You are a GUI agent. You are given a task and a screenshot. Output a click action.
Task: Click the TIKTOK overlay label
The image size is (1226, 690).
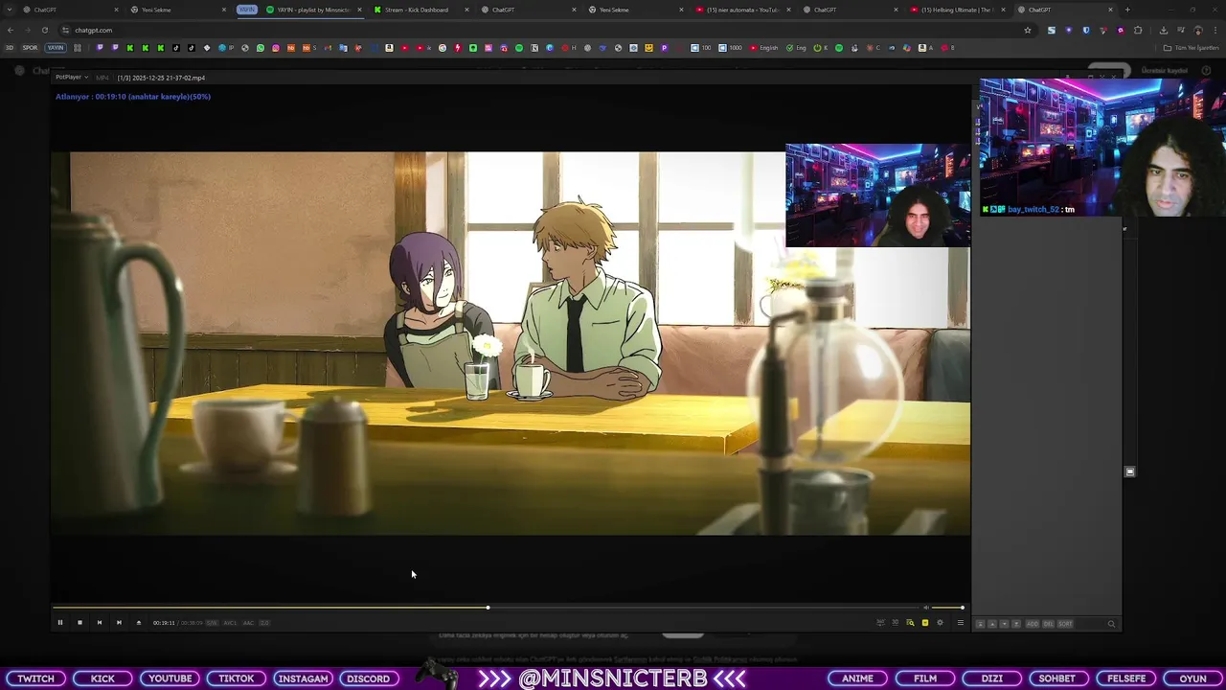coord(236,678)
